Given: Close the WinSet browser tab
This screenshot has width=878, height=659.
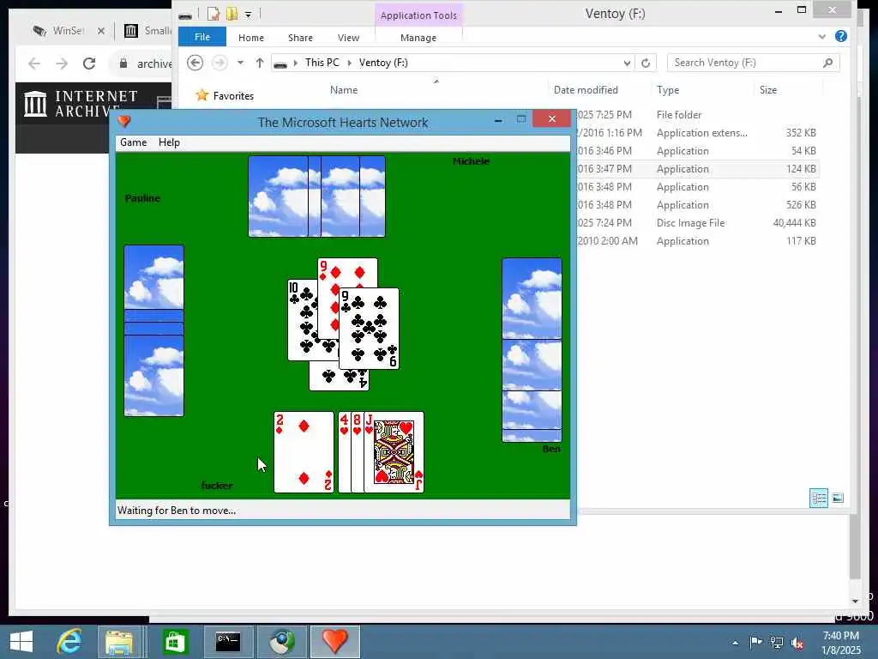Looking at the screenshot, I should click(101, 31).
